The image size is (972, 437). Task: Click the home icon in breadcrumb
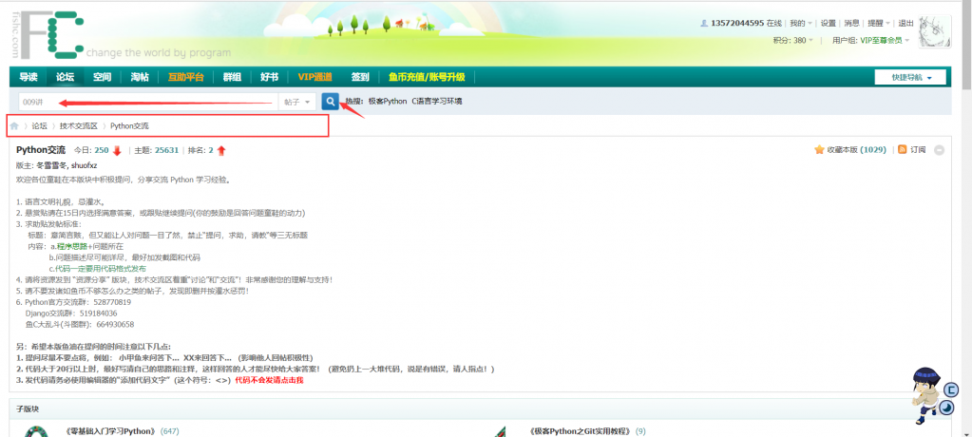(x=14, y=125)
